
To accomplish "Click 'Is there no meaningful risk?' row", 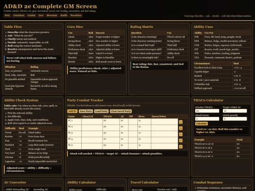I will coord(159,58).
